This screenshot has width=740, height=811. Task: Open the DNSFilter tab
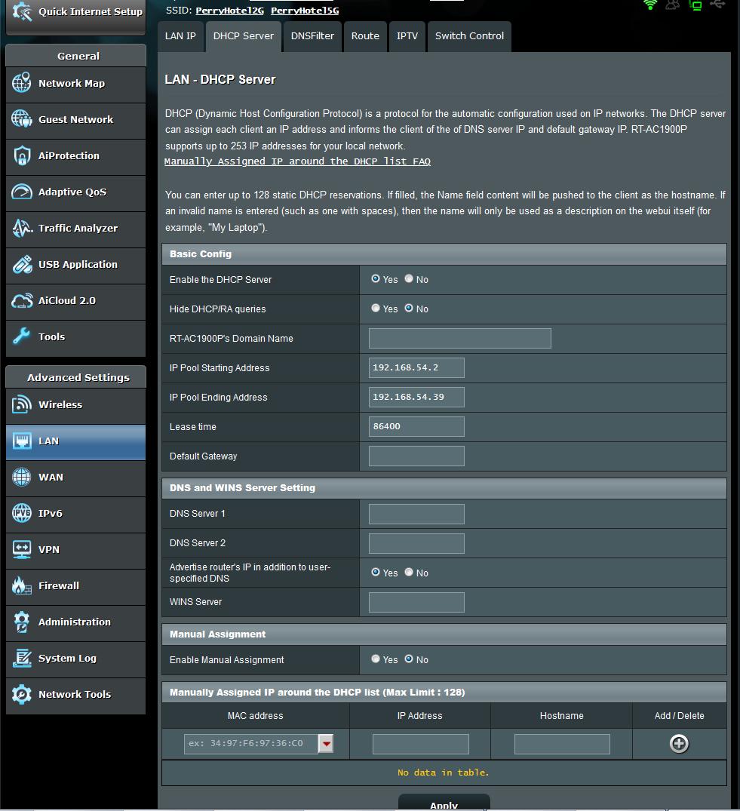click(312, 36)
